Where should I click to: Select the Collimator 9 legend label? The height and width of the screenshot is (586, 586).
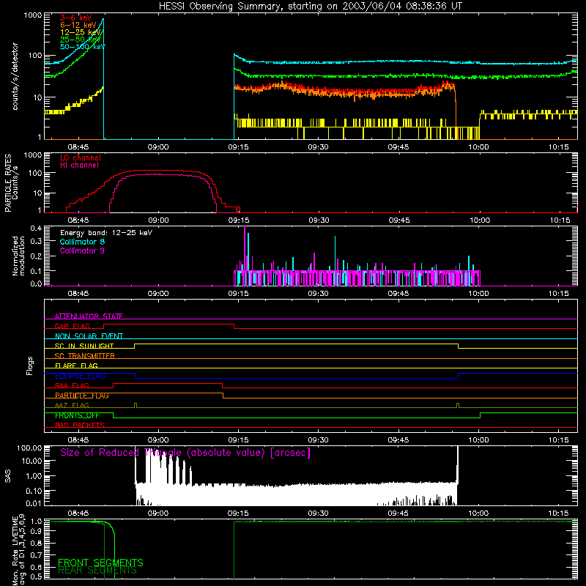point(82,251)
